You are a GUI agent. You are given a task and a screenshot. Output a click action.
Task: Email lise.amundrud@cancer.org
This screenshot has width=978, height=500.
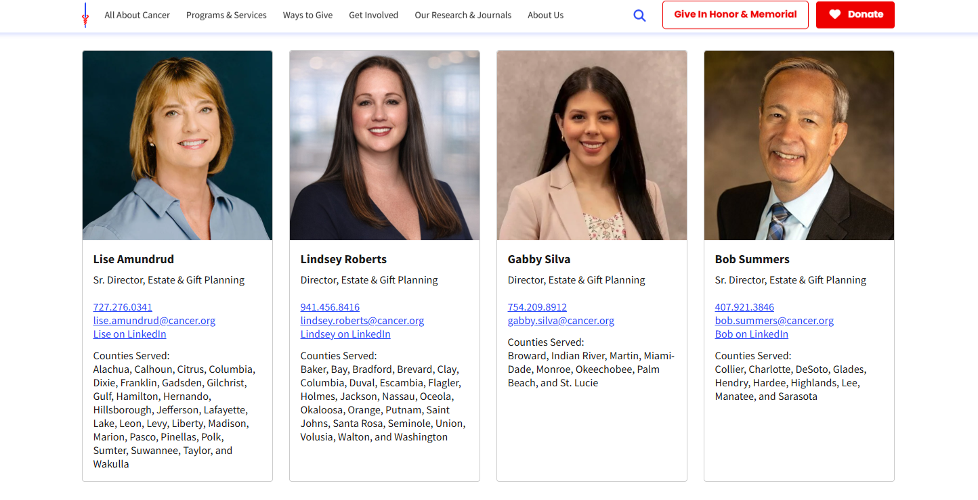coord(154,321)
